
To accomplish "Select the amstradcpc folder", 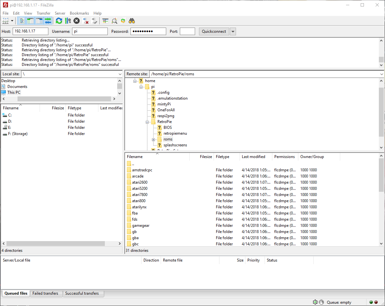I will tap(142, 170).
